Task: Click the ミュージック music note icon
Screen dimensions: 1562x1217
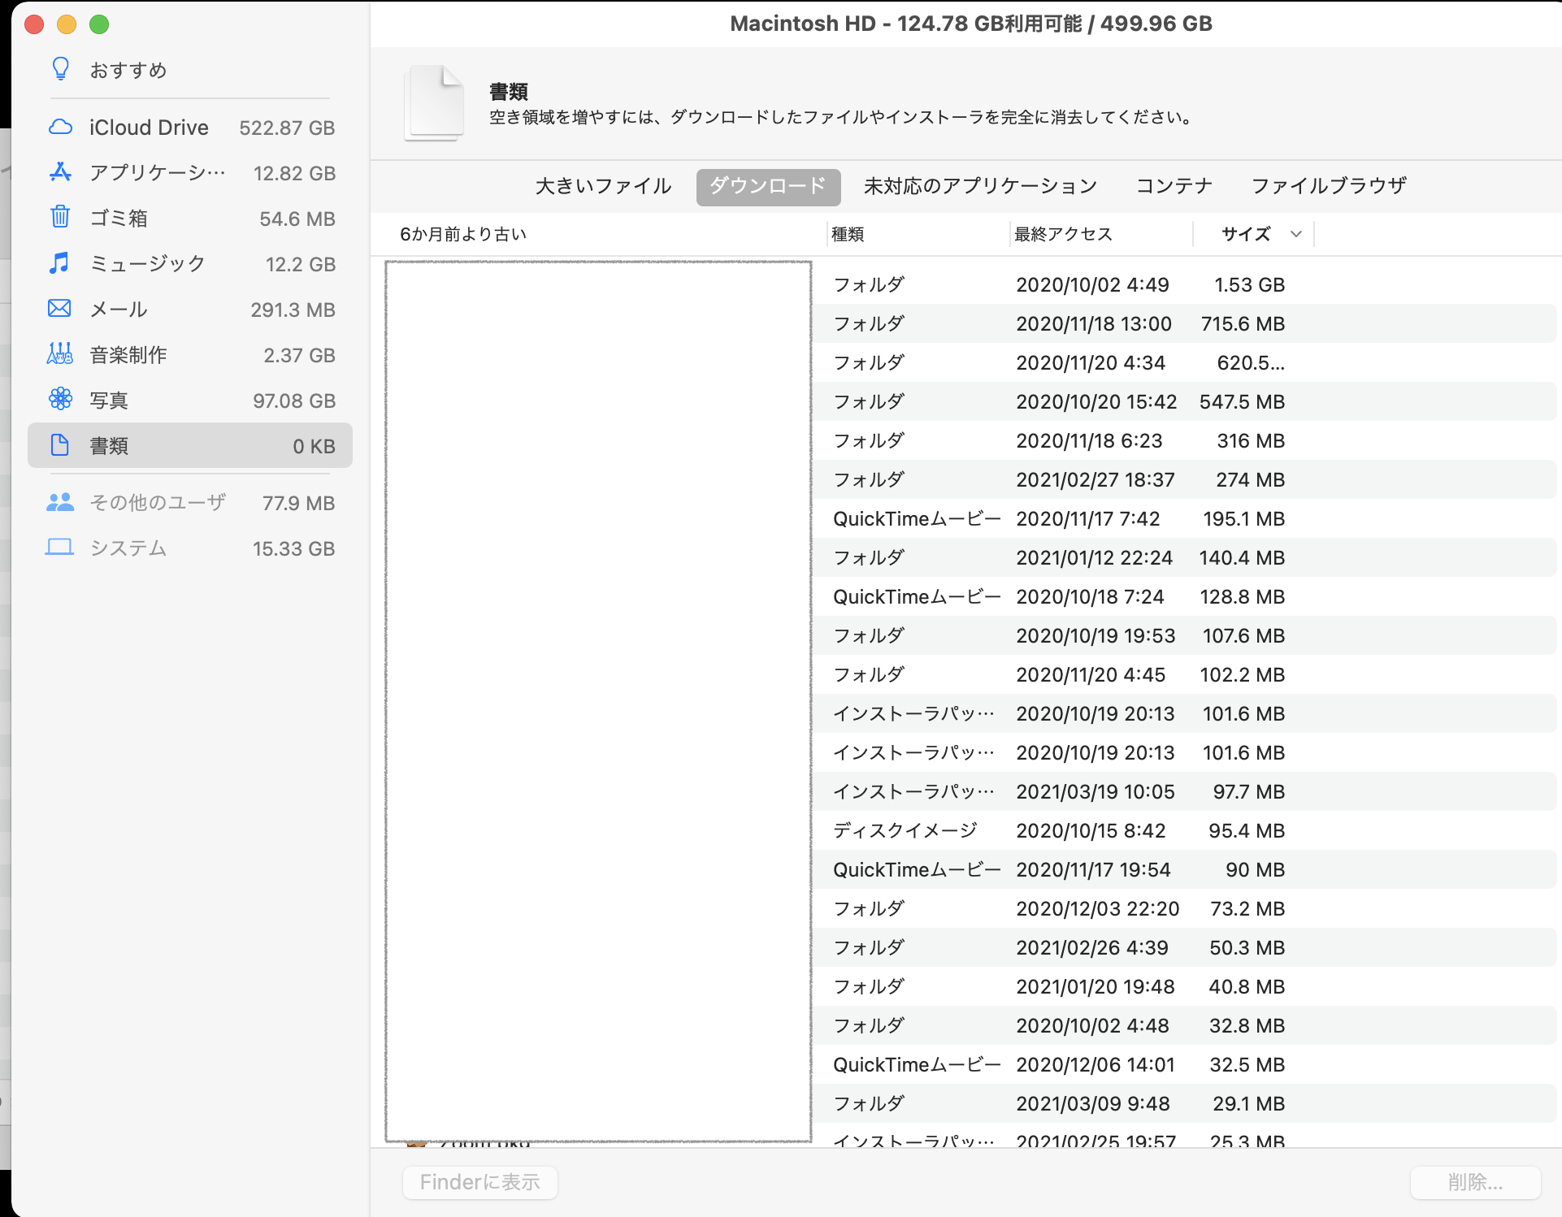Action: 60,263
